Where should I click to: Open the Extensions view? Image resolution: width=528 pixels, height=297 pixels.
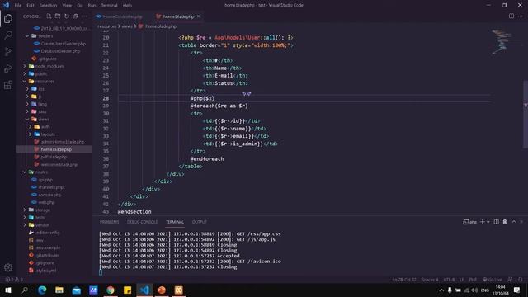pos(8,84)
